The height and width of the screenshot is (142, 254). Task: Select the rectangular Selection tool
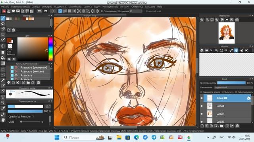[3, 69]
